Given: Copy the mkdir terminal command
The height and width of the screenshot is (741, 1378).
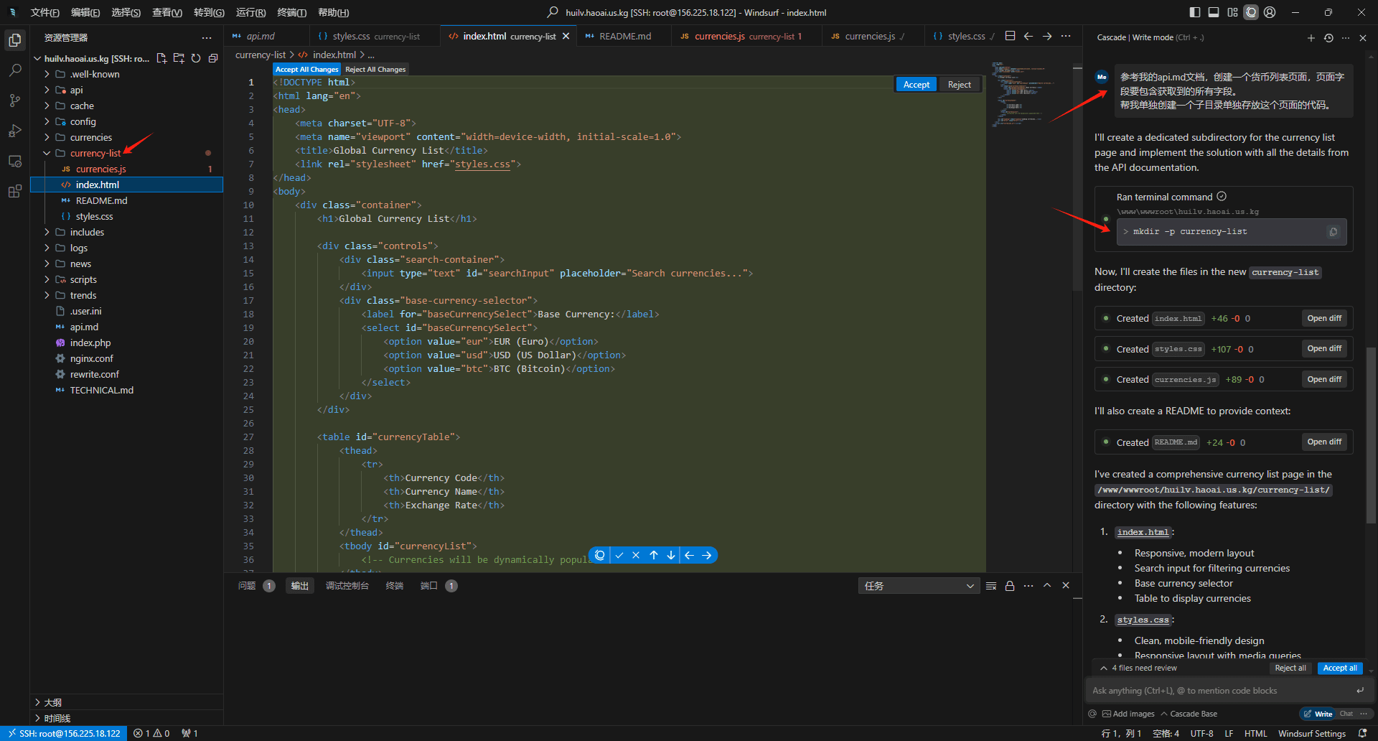Looking at the screenshot, I should (x=1334, y=232).
